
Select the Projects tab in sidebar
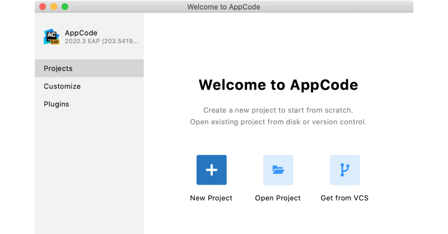[89, 68]
